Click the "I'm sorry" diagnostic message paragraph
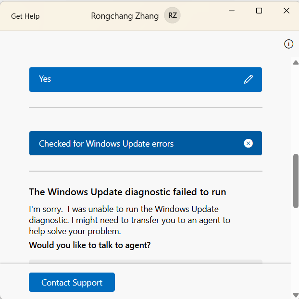The height and width of the screenshot is (299, 299). tap(130, 220)
